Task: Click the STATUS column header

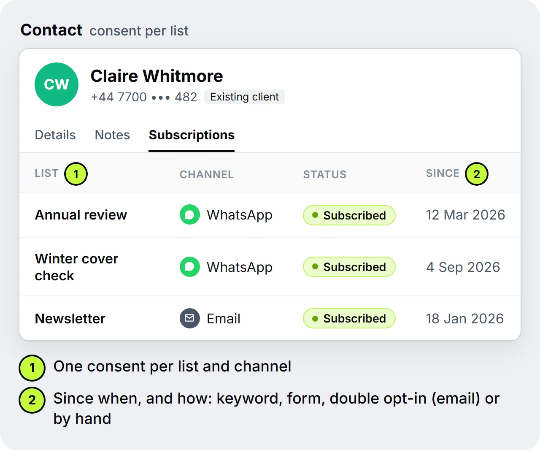Action: 325,174
